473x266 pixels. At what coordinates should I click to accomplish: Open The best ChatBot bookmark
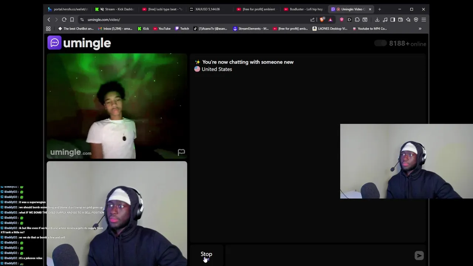[76, 28]
